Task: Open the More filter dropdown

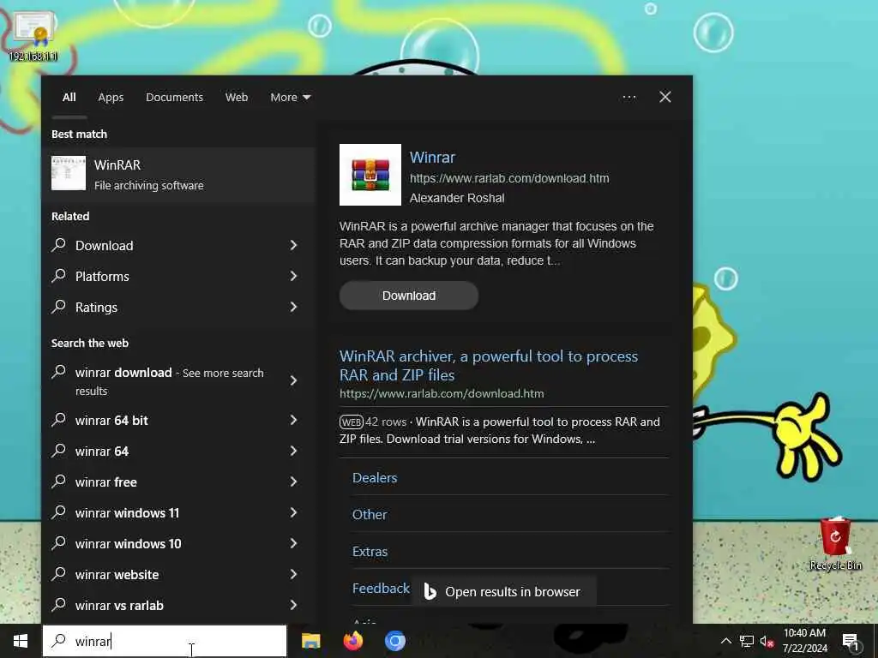Action: point(290,98)
